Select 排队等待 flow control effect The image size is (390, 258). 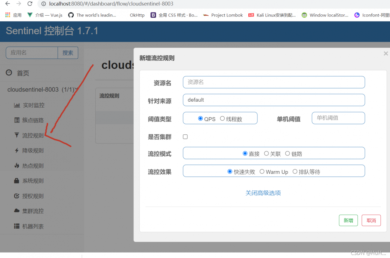pyautogui.click(x=295, y=172)
